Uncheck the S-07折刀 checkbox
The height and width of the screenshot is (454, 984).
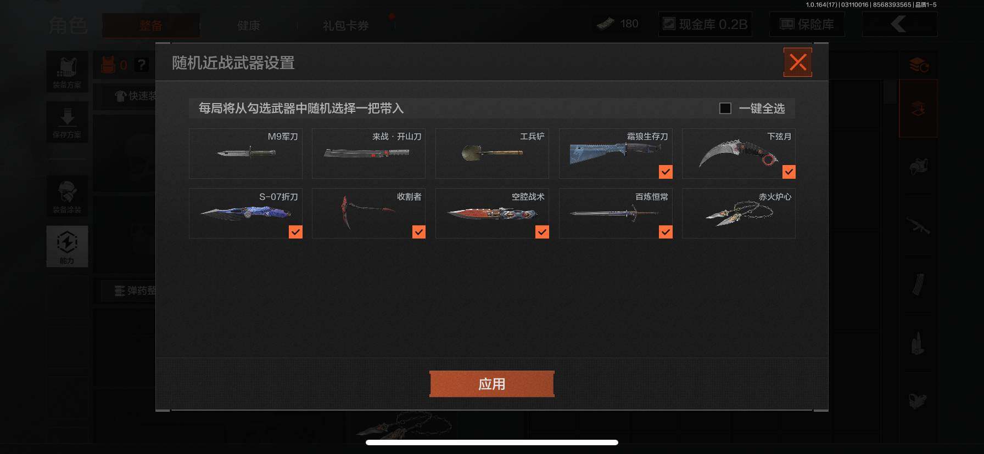(x=295, y=232)
